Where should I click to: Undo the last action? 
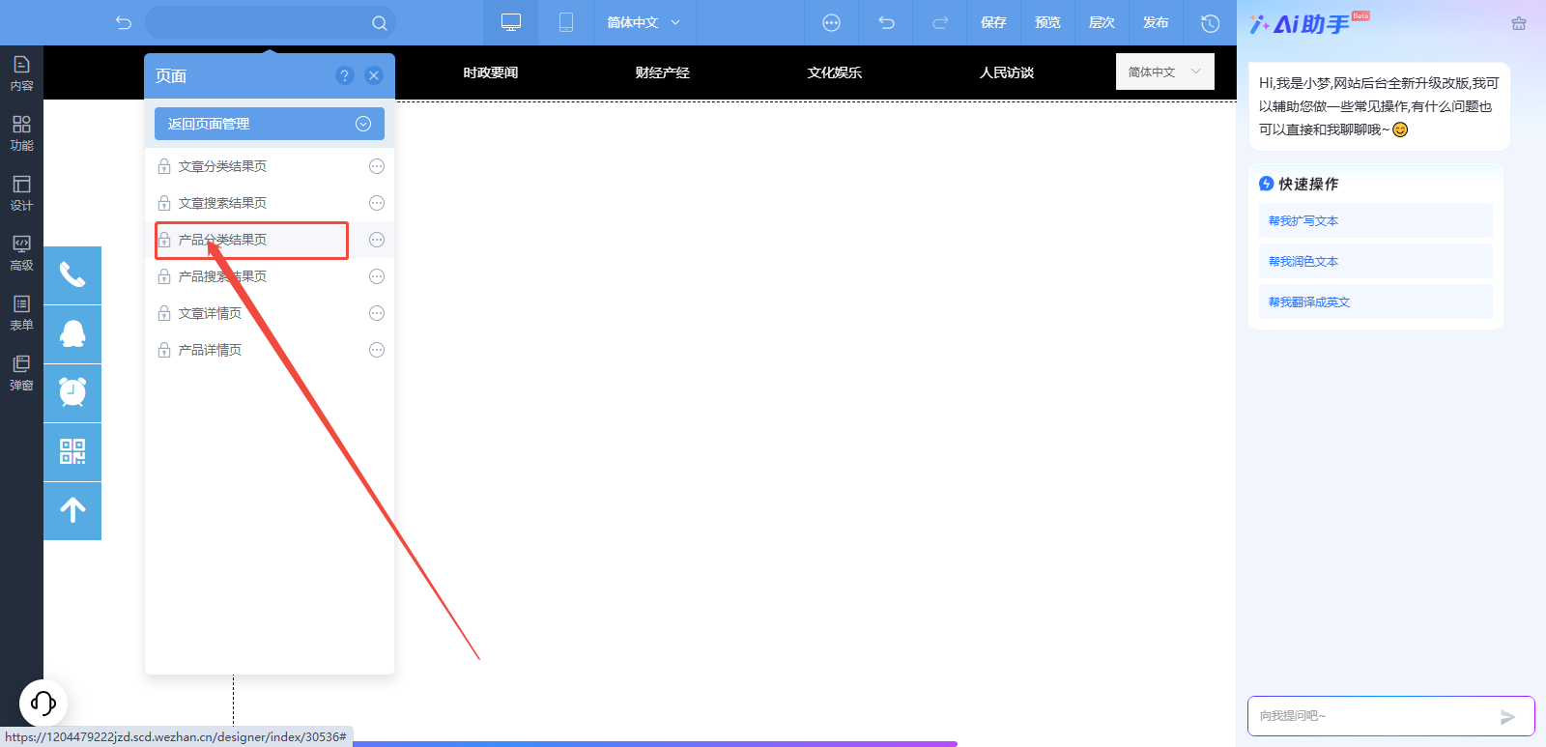[x=886, y=22]
